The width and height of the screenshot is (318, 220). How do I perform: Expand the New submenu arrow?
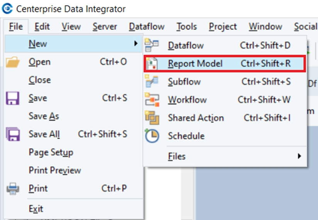coord(136,44)
